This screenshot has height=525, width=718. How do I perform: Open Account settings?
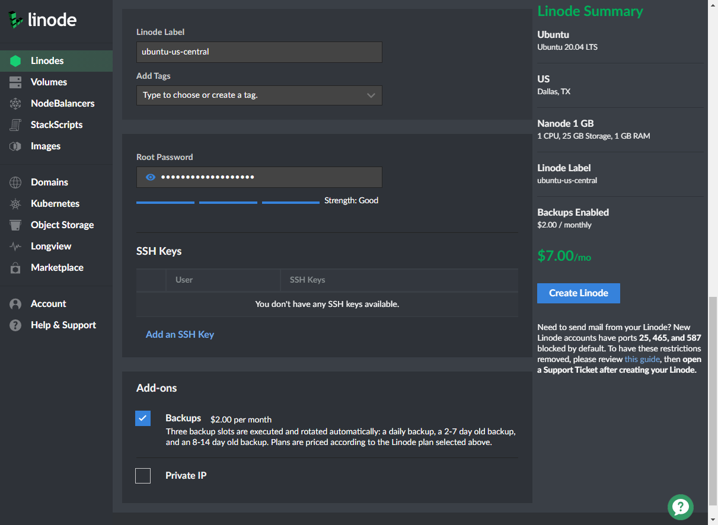click(56, 304)
